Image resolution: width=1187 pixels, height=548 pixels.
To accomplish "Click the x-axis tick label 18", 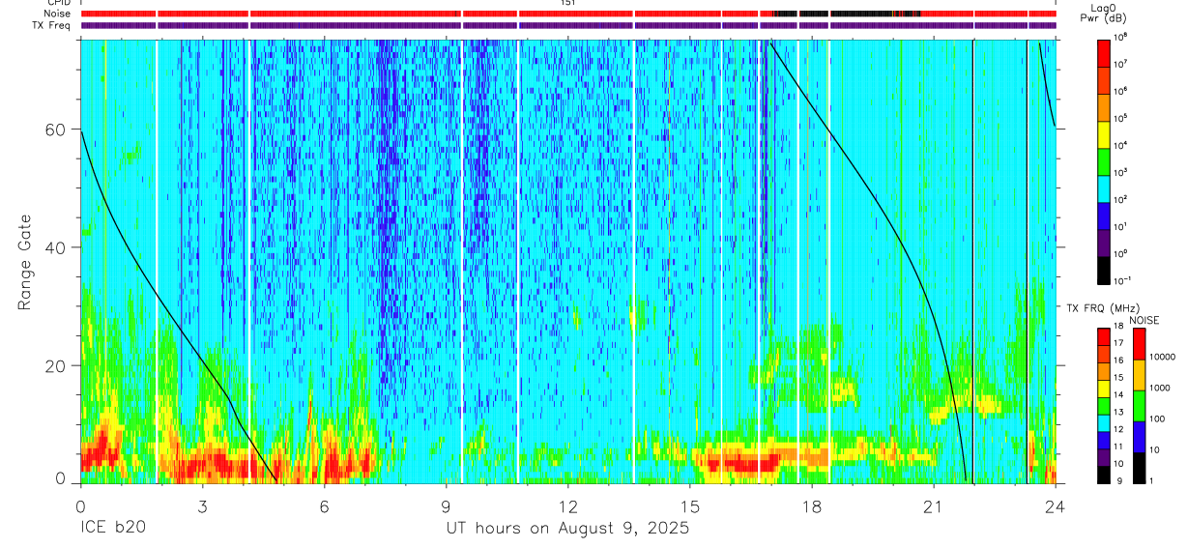I will (811, 506).
